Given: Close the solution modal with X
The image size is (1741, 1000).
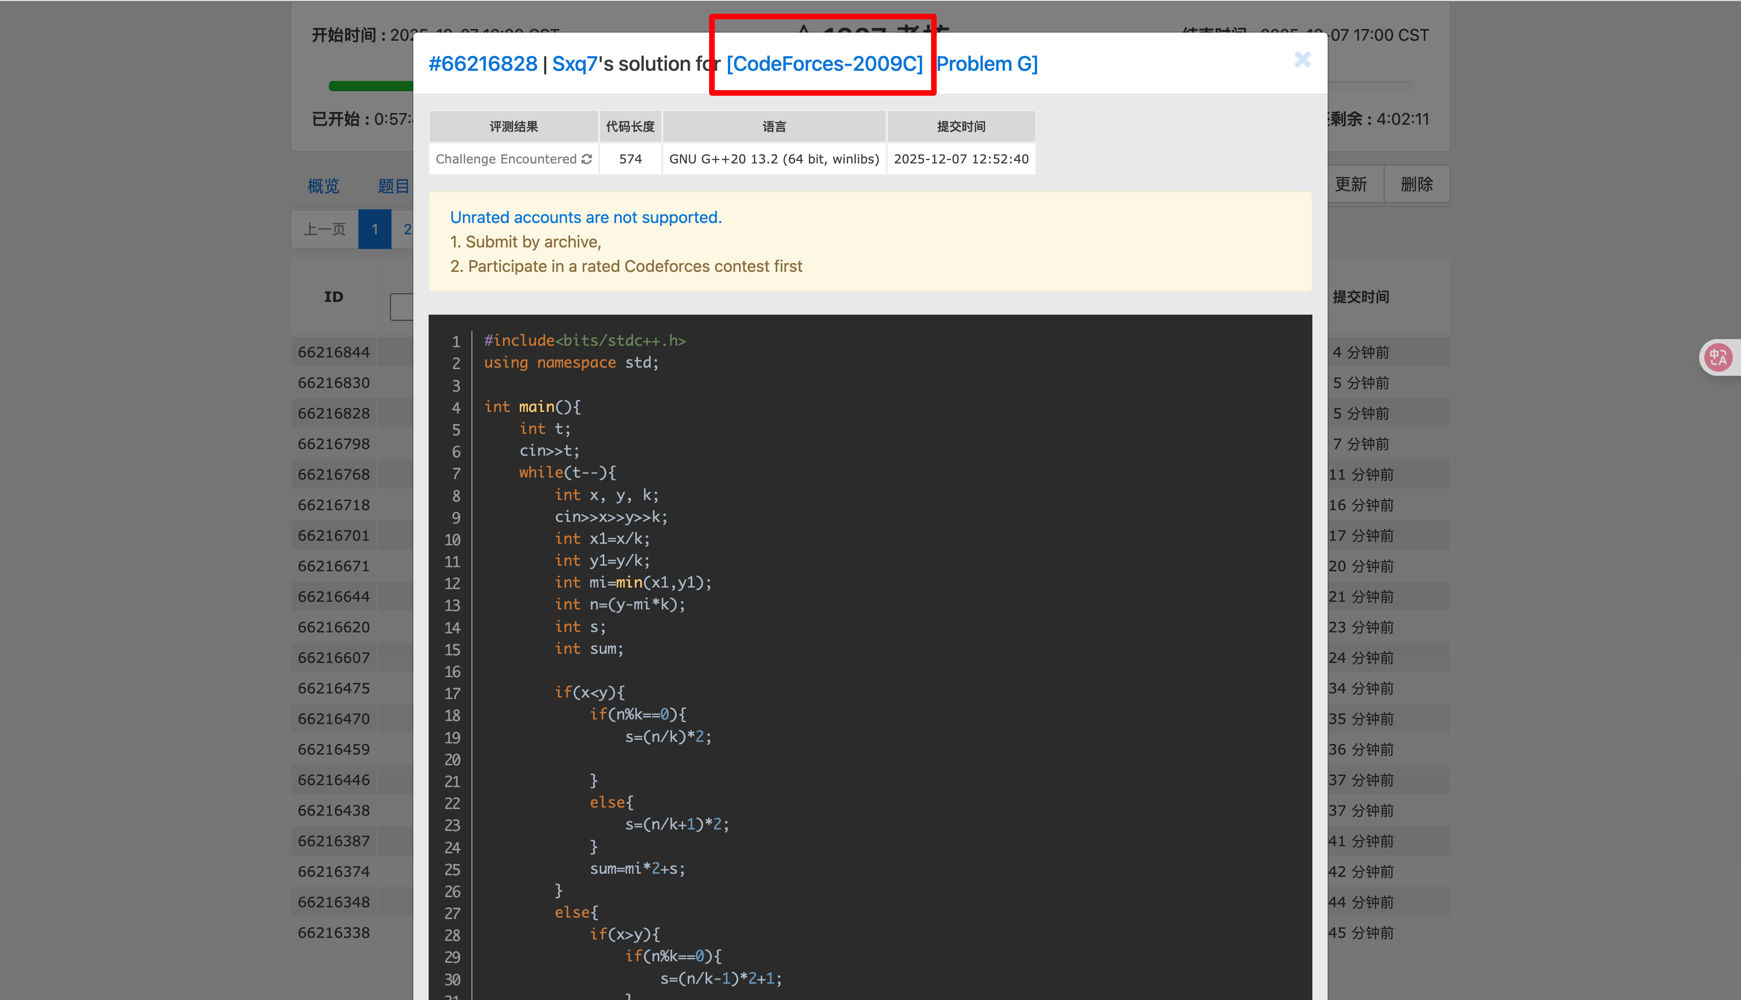Looking at the screenshot, I should [x=1302, y=60].
